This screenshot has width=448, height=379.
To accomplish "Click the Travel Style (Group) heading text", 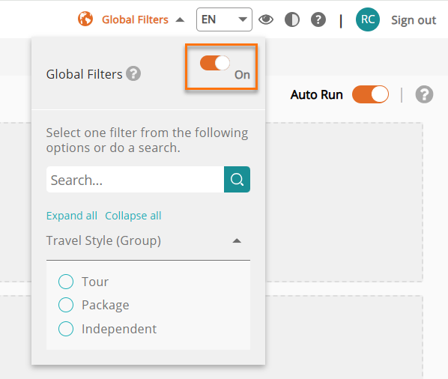I will pyautogui.click(x=103, y=240).
